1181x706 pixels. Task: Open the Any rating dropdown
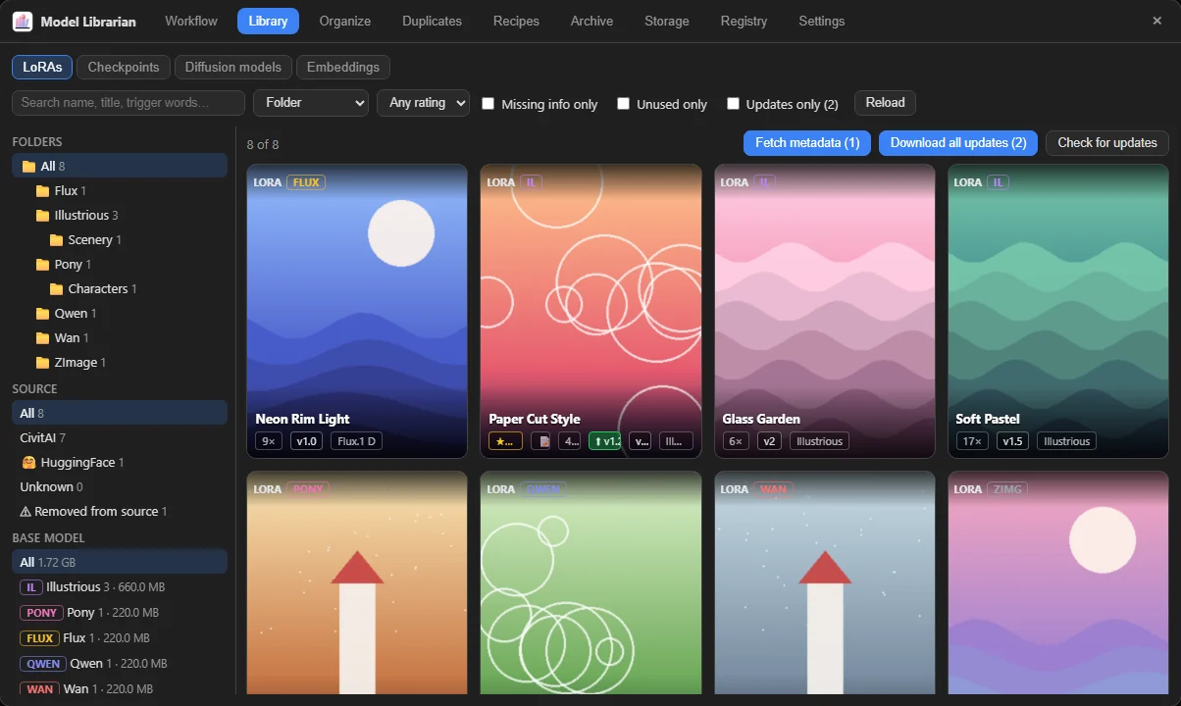(x=424, y=103)
